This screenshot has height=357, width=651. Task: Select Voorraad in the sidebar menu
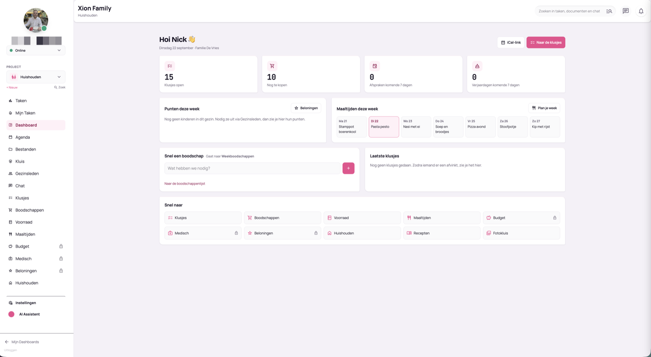pos(36,222)
